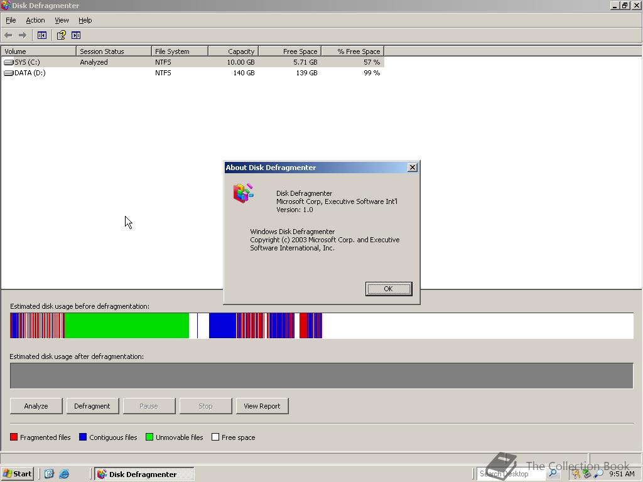
Task: Click the 99 % free space cell
Action: pyautogui.click(x=372, y=73)
